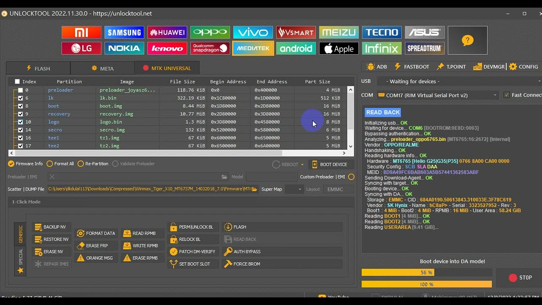Select the Spreadtrum brand icon
Viewport: 542px width, 305px height.
point(425,48)
